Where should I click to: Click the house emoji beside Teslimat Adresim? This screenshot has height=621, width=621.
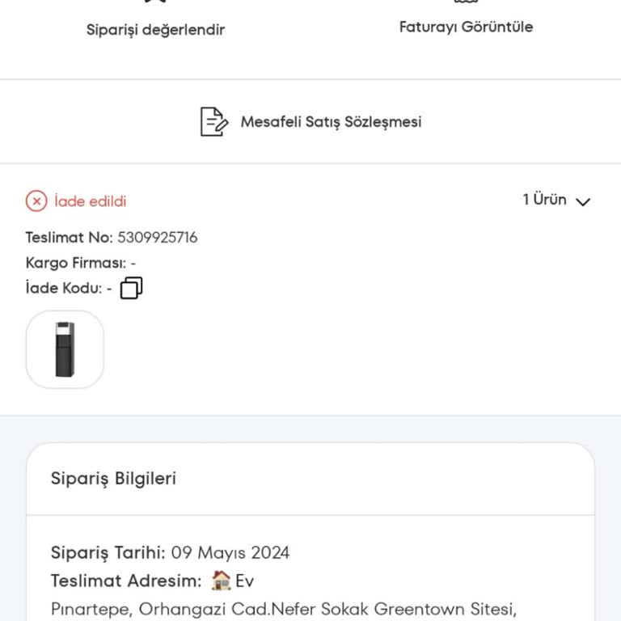[221, 581]
